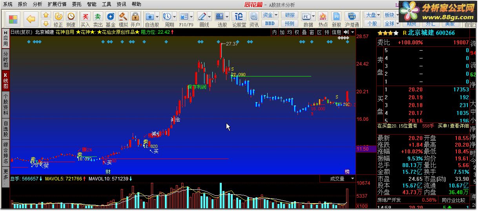
Task: Open the 资金 dropdown
Action: pos(270,15)
